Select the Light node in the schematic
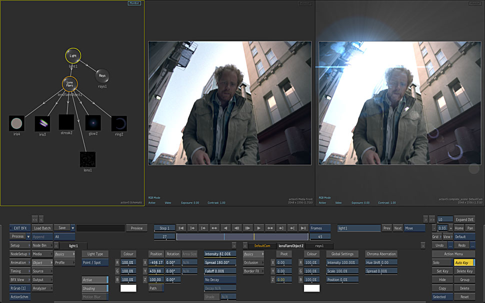Image resolution: width=485 pixels, height=303 pixels. [73, 56]
